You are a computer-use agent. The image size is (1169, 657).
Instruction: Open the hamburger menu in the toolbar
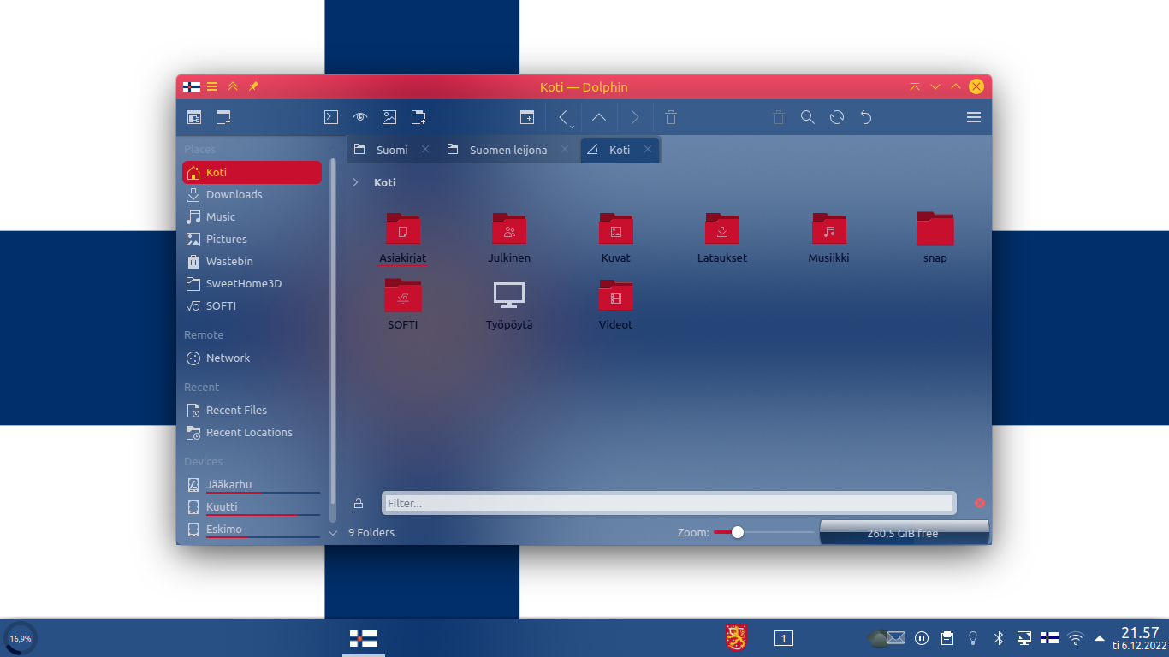tap(974, 117)
